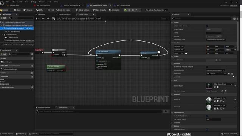Toggle Start with Tick Enabled checkbox
Image resolution: width=242 pixels, height=136 pixels.
point(207,116)
